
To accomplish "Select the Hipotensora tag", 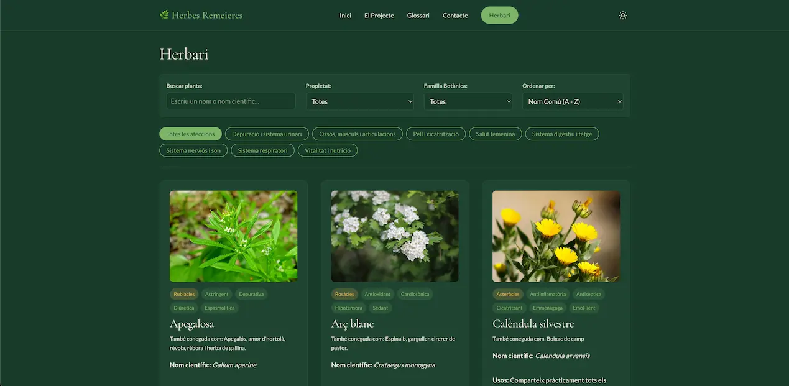I will tap(348, 308).
